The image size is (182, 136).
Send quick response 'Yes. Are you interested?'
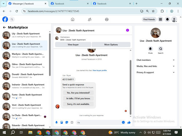[x=78, y=93]
